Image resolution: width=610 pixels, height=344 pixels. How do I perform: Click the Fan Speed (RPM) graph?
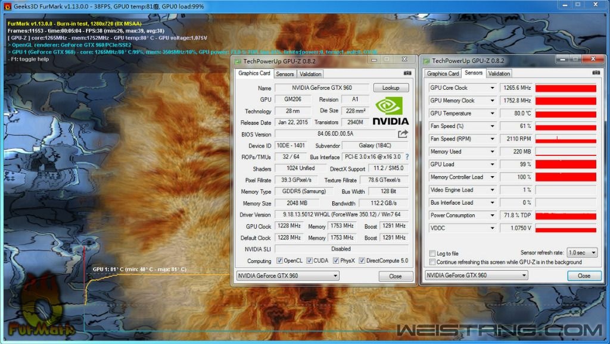566,139
